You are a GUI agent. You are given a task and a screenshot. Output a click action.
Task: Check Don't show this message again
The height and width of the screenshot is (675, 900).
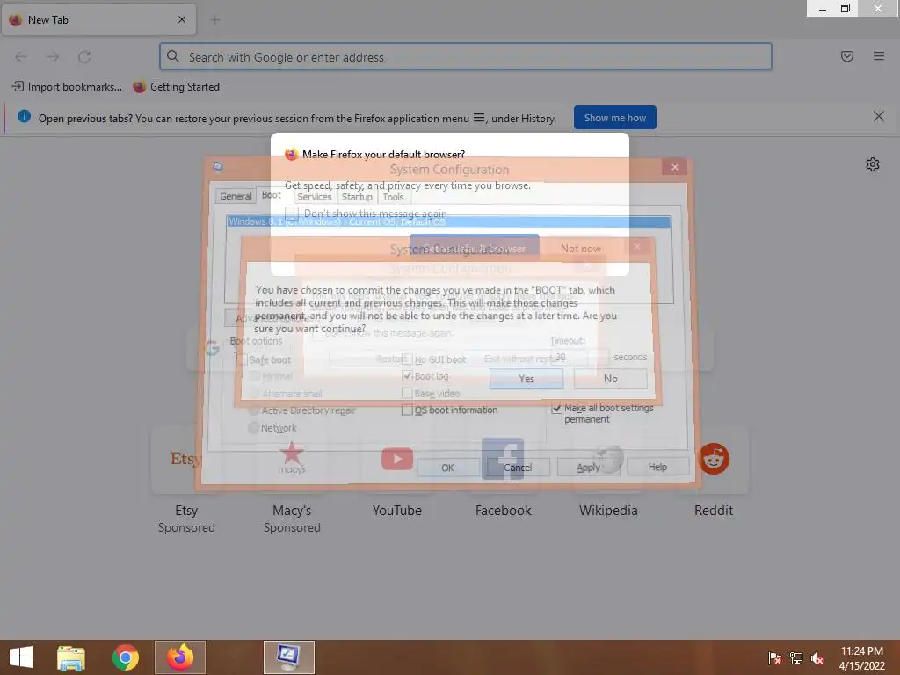tap(292, 214)
